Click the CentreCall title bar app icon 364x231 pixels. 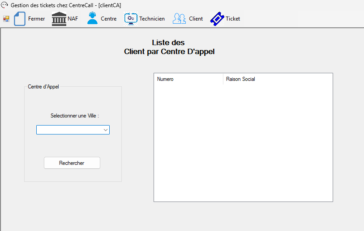[5, 5]
